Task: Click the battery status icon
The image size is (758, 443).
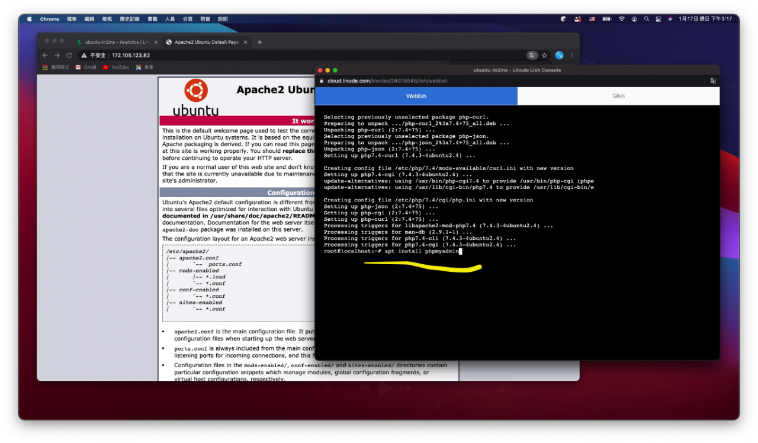Action: click(x=606, y=19)
